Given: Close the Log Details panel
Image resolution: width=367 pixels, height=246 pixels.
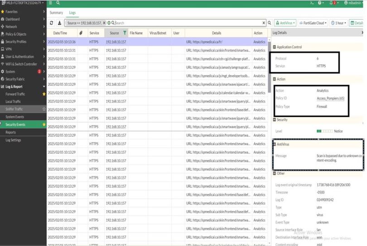Looking at the screenshot, I should 362,33.
